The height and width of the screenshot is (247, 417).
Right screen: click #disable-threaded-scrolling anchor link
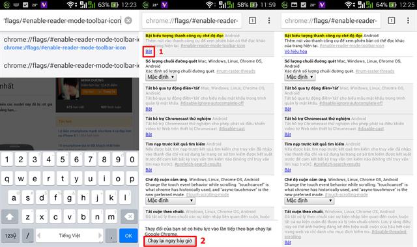pyautogui.click(x=389, y=232)
